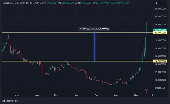Click the 8.00000000 price axis label
The width and height of the screenshot is (170, 104).
click(x=160, y=88)
